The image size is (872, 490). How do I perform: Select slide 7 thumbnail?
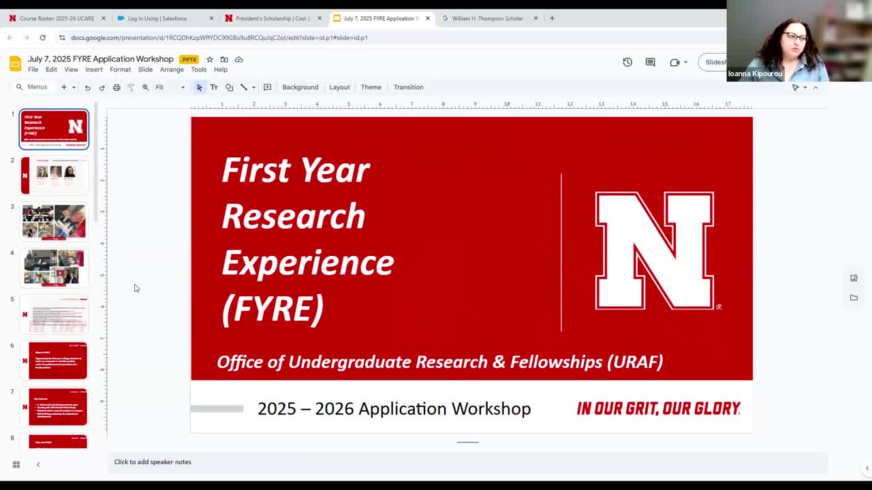[x=54, y=406]
